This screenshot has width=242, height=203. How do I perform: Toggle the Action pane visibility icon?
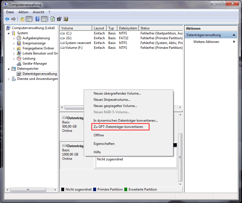(x=44, y=19)
